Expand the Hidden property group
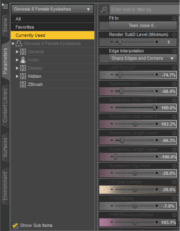The image size is (180, 231). pos(17,76)
